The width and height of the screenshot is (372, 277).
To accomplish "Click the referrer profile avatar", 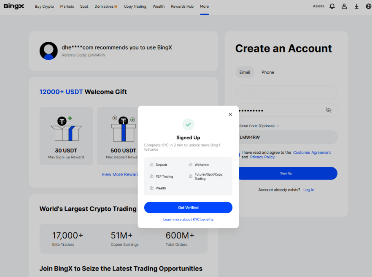I will [49, 51].
